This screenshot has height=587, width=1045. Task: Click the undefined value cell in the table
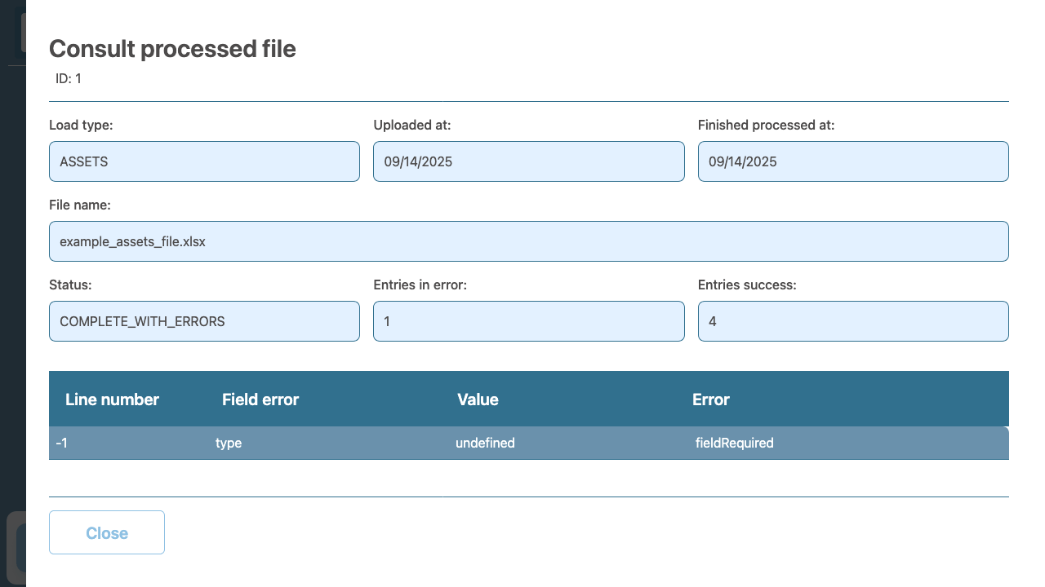[x=485, y=443]
